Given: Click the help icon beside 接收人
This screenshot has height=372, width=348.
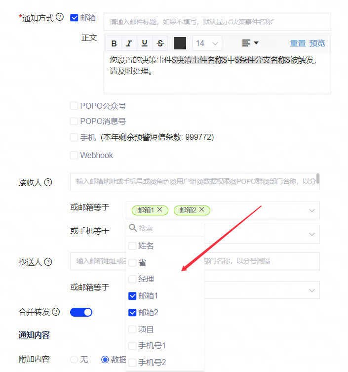Looking at the screenshot, I should [x=48, y=182].
